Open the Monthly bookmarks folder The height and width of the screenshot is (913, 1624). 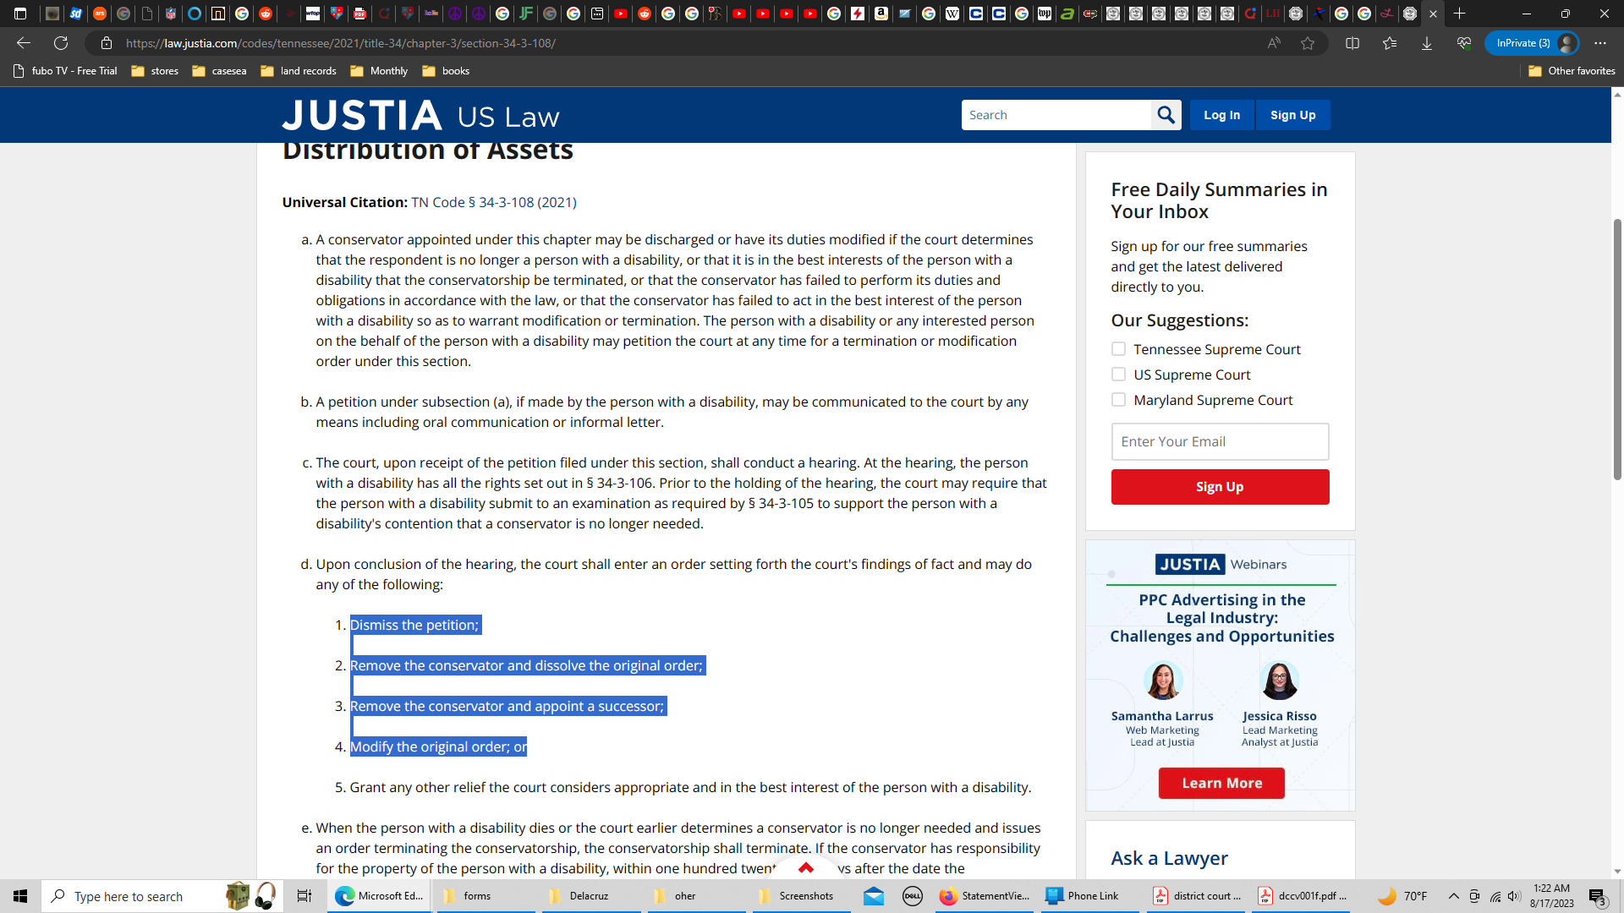pos(379,71)
